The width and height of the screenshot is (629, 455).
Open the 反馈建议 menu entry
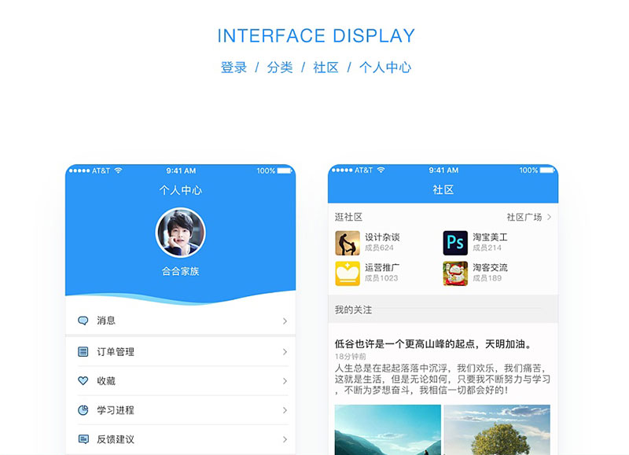[182, 439]
